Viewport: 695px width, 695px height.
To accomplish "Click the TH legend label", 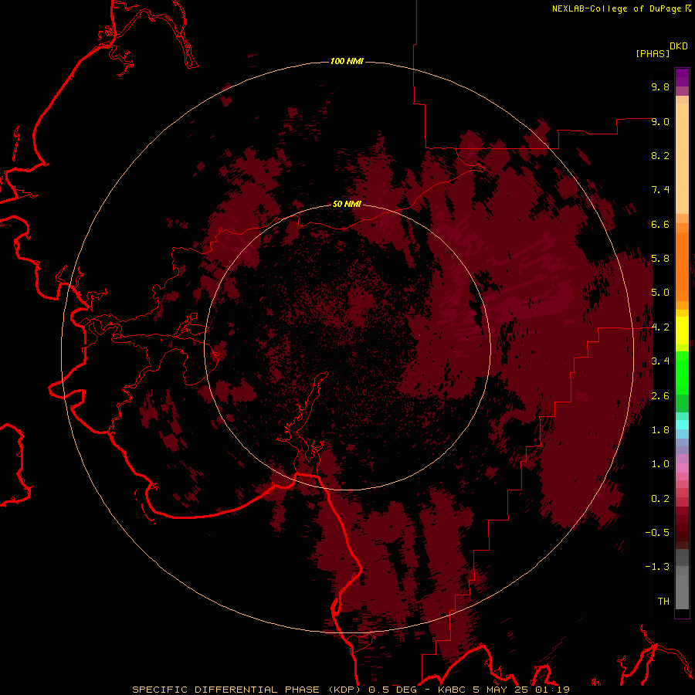I will [x=663, y=602].
